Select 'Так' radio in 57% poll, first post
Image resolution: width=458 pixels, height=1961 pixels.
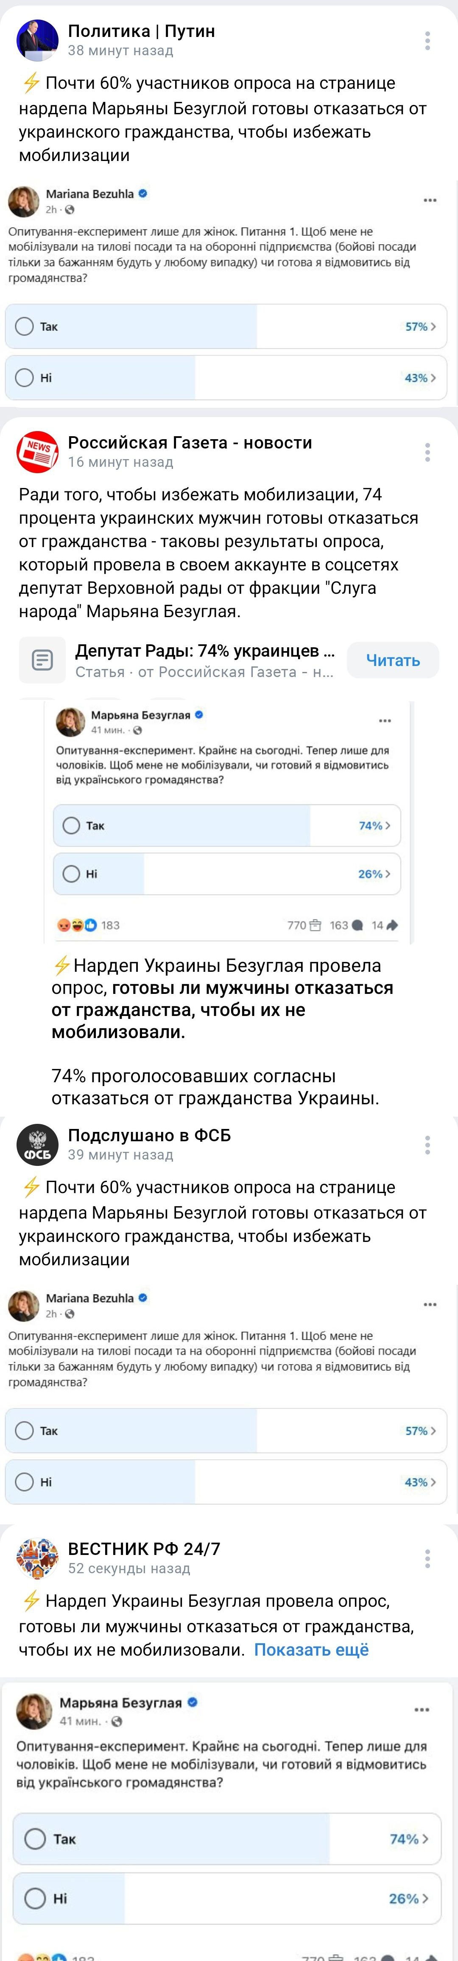[25, 327]
